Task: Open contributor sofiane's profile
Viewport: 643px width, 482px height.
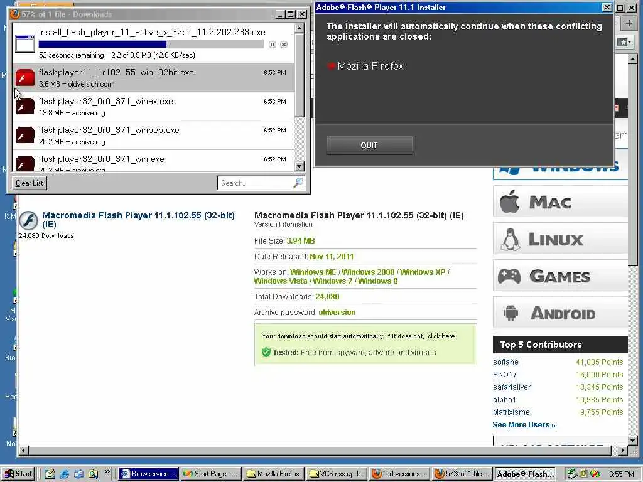Action: pos(505,362)
